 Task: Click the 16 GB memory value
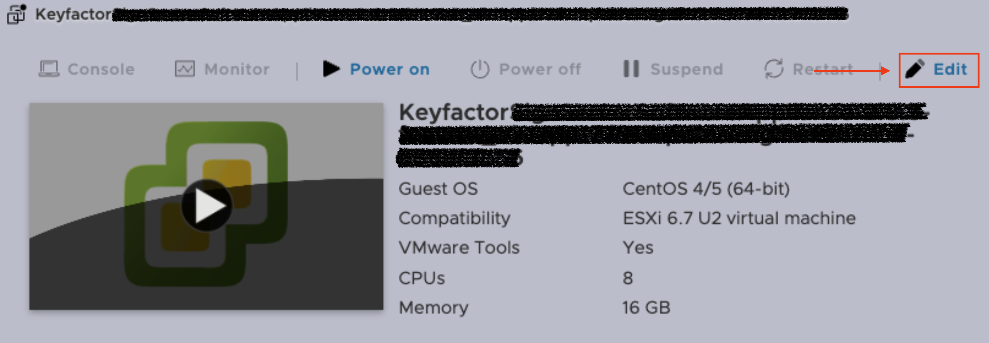click(x=646, y=308)
